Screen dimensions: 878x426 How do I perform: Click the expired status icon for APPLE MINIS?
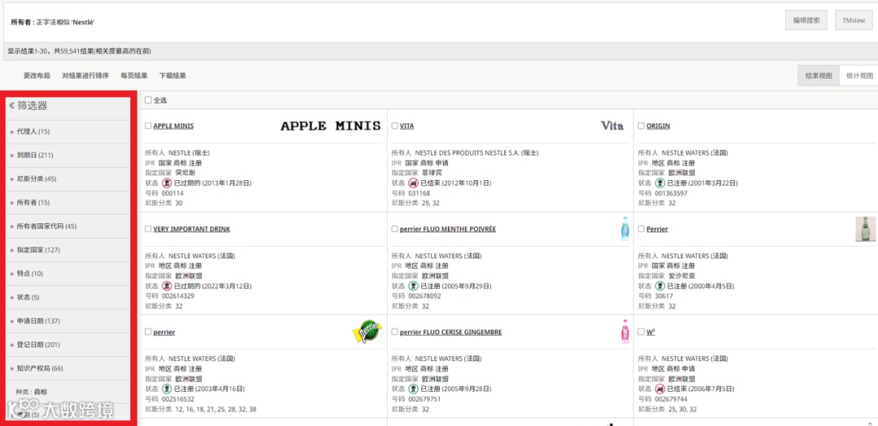(167, 183)
